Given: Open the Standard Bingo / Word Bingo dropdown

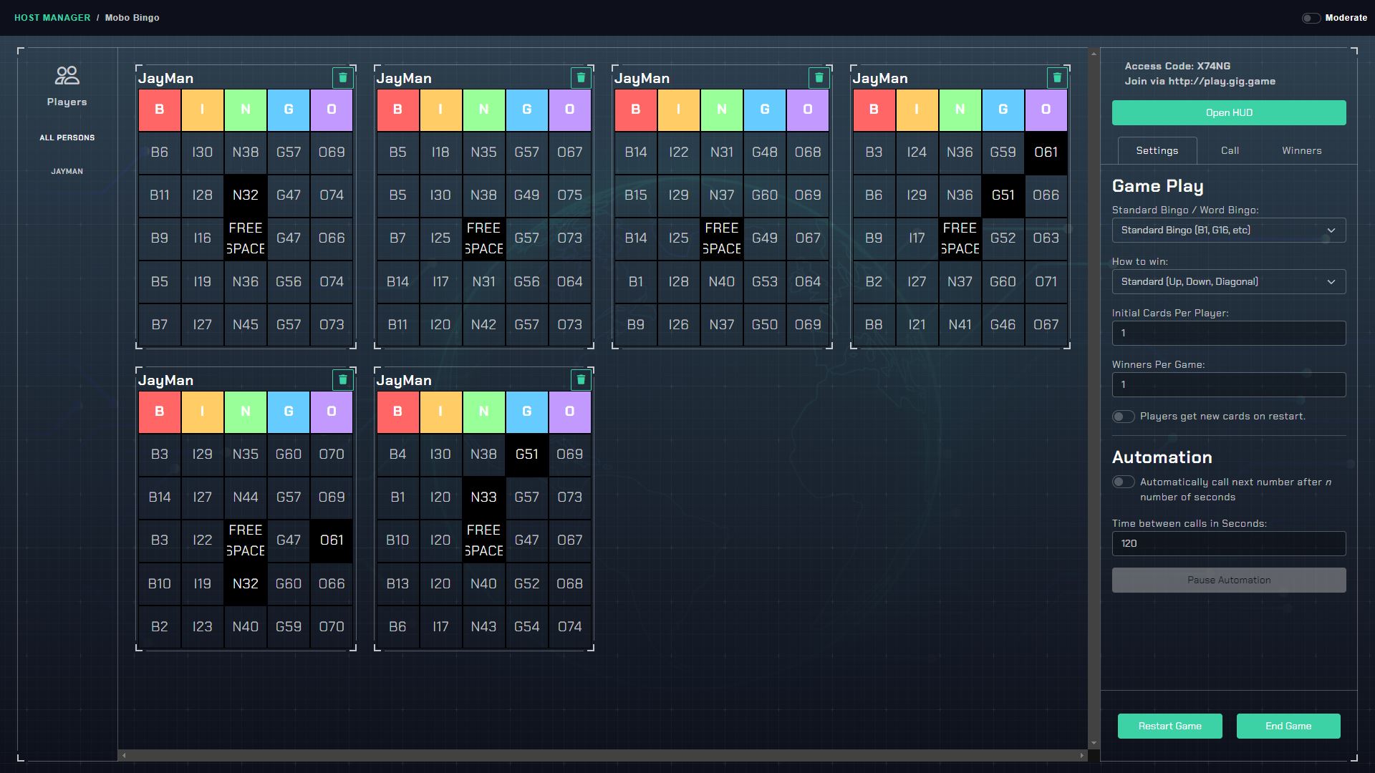Looking at the screenshot, I should tap(1228, 230).
